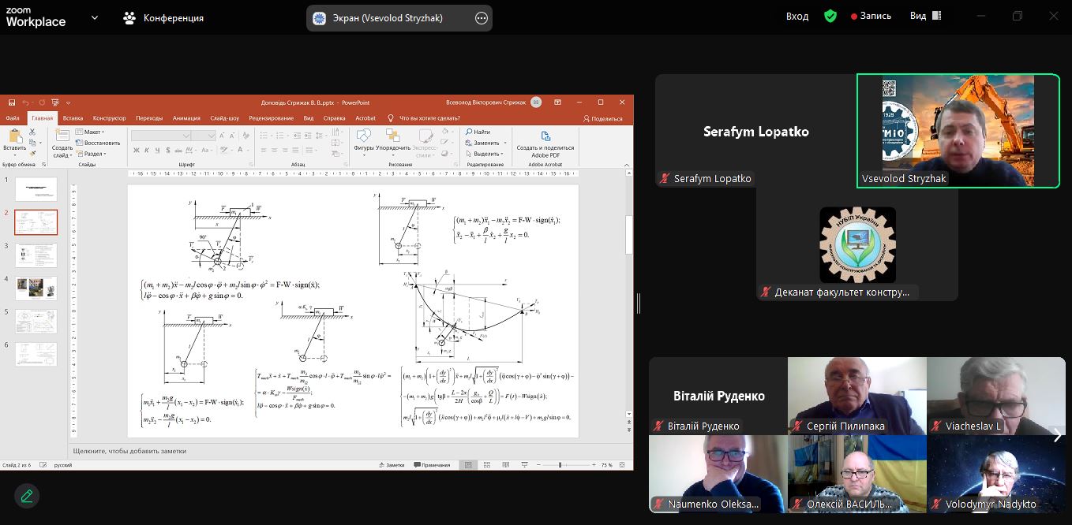The width and height of the screenshot is (1072, 525).
Task: Click the zoom in plus button
Action: [x=594, y=465]
